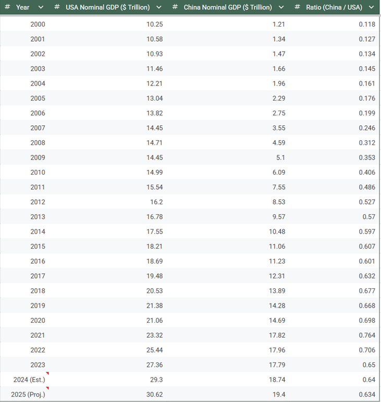Click the USA GDP value 30.62 for 2025
The image size is (381, 402).
pyautogui.click(x=154, y=394)
